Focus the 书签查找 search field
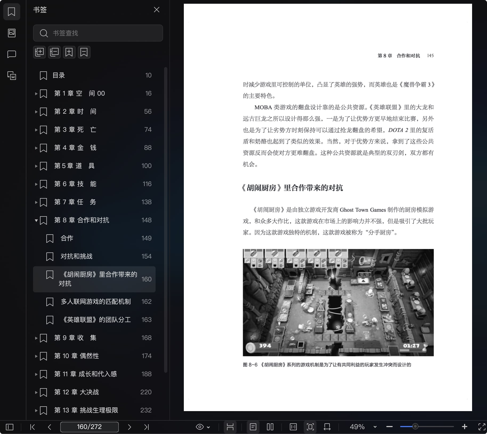Viewport: 487px width, 434px height. point(98,33)
